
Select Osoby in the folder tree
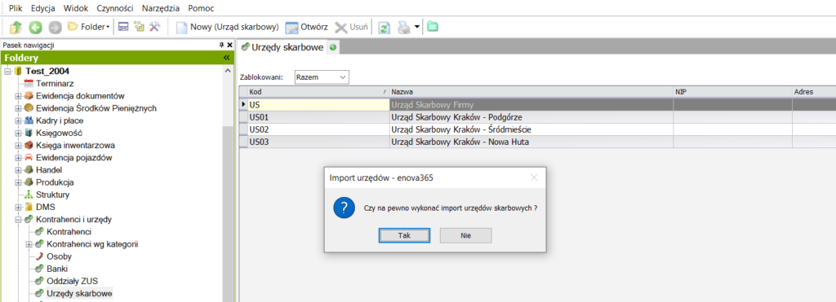(x=59, y=256)
